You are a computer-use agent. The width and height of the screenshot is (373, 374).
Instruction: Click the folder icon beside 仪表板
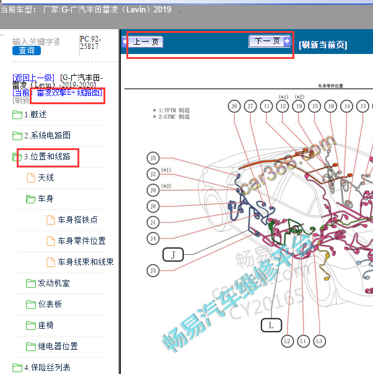31,305
